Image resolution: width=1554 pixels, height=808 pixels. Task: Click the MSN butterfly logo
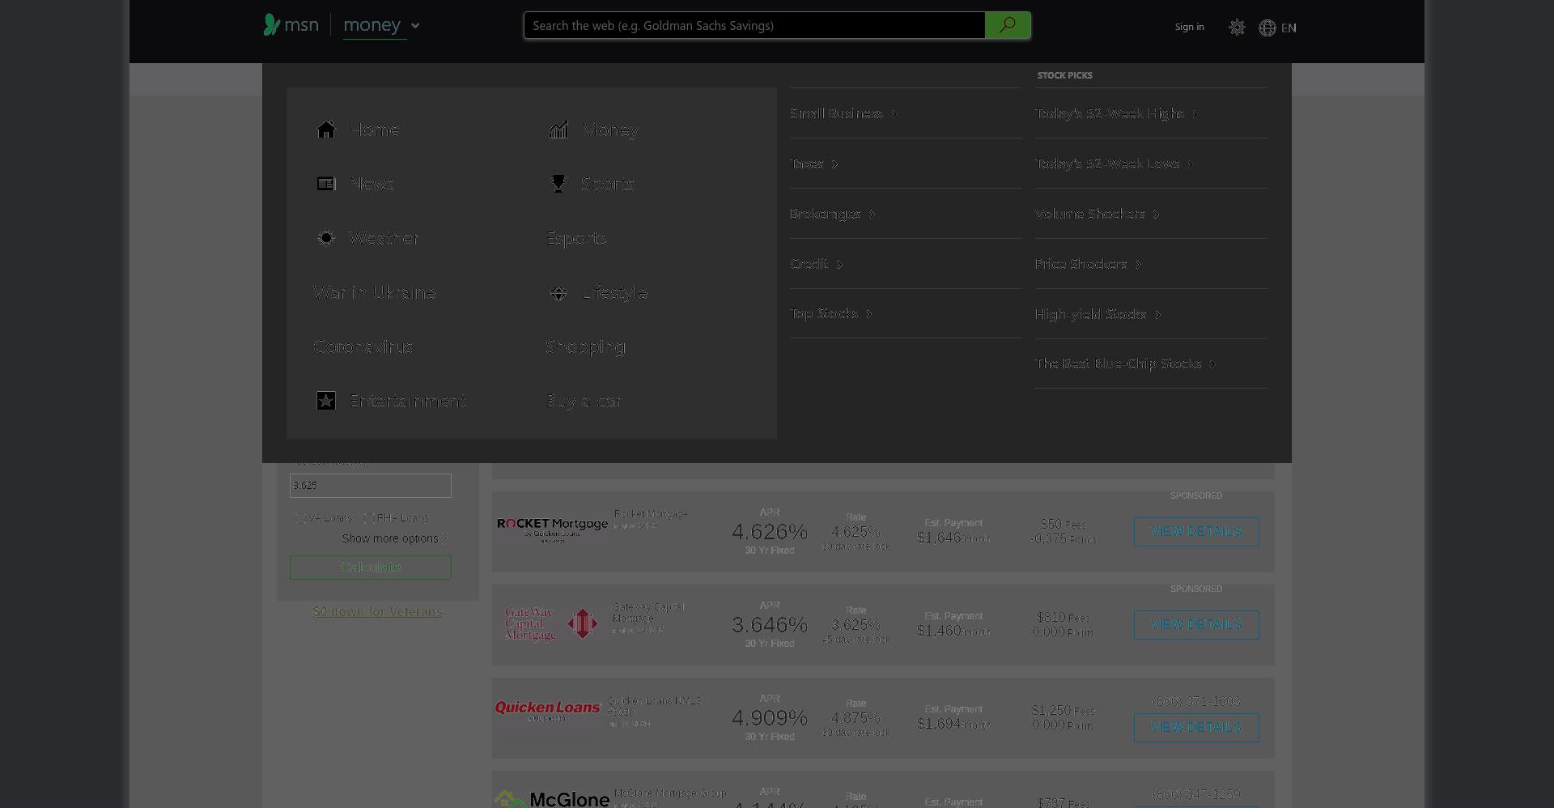point(272,25)
